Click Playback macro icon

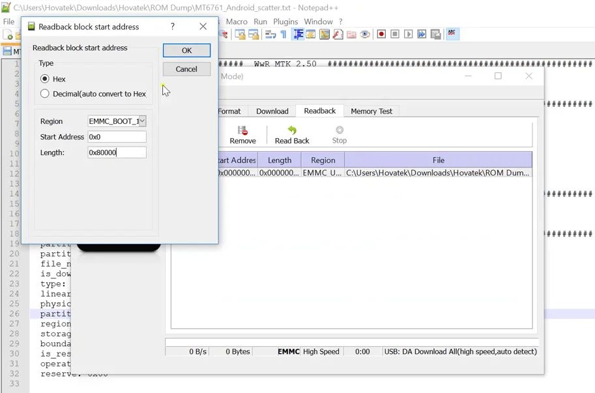coord(409,34)
